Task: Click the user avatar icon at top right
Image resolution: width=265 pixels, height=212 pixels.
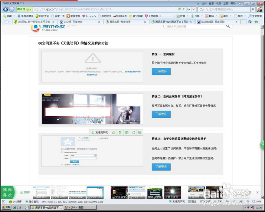Action: (259, 9)
